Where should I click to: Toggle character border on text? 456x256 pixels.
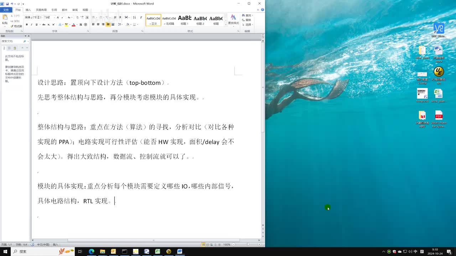(87, 17)
